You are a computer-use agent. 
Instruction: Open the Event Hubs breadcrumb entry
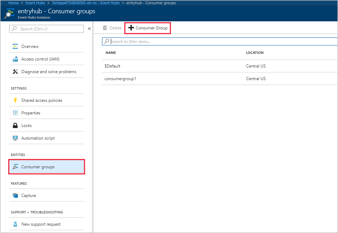click(x=35, y=3)
